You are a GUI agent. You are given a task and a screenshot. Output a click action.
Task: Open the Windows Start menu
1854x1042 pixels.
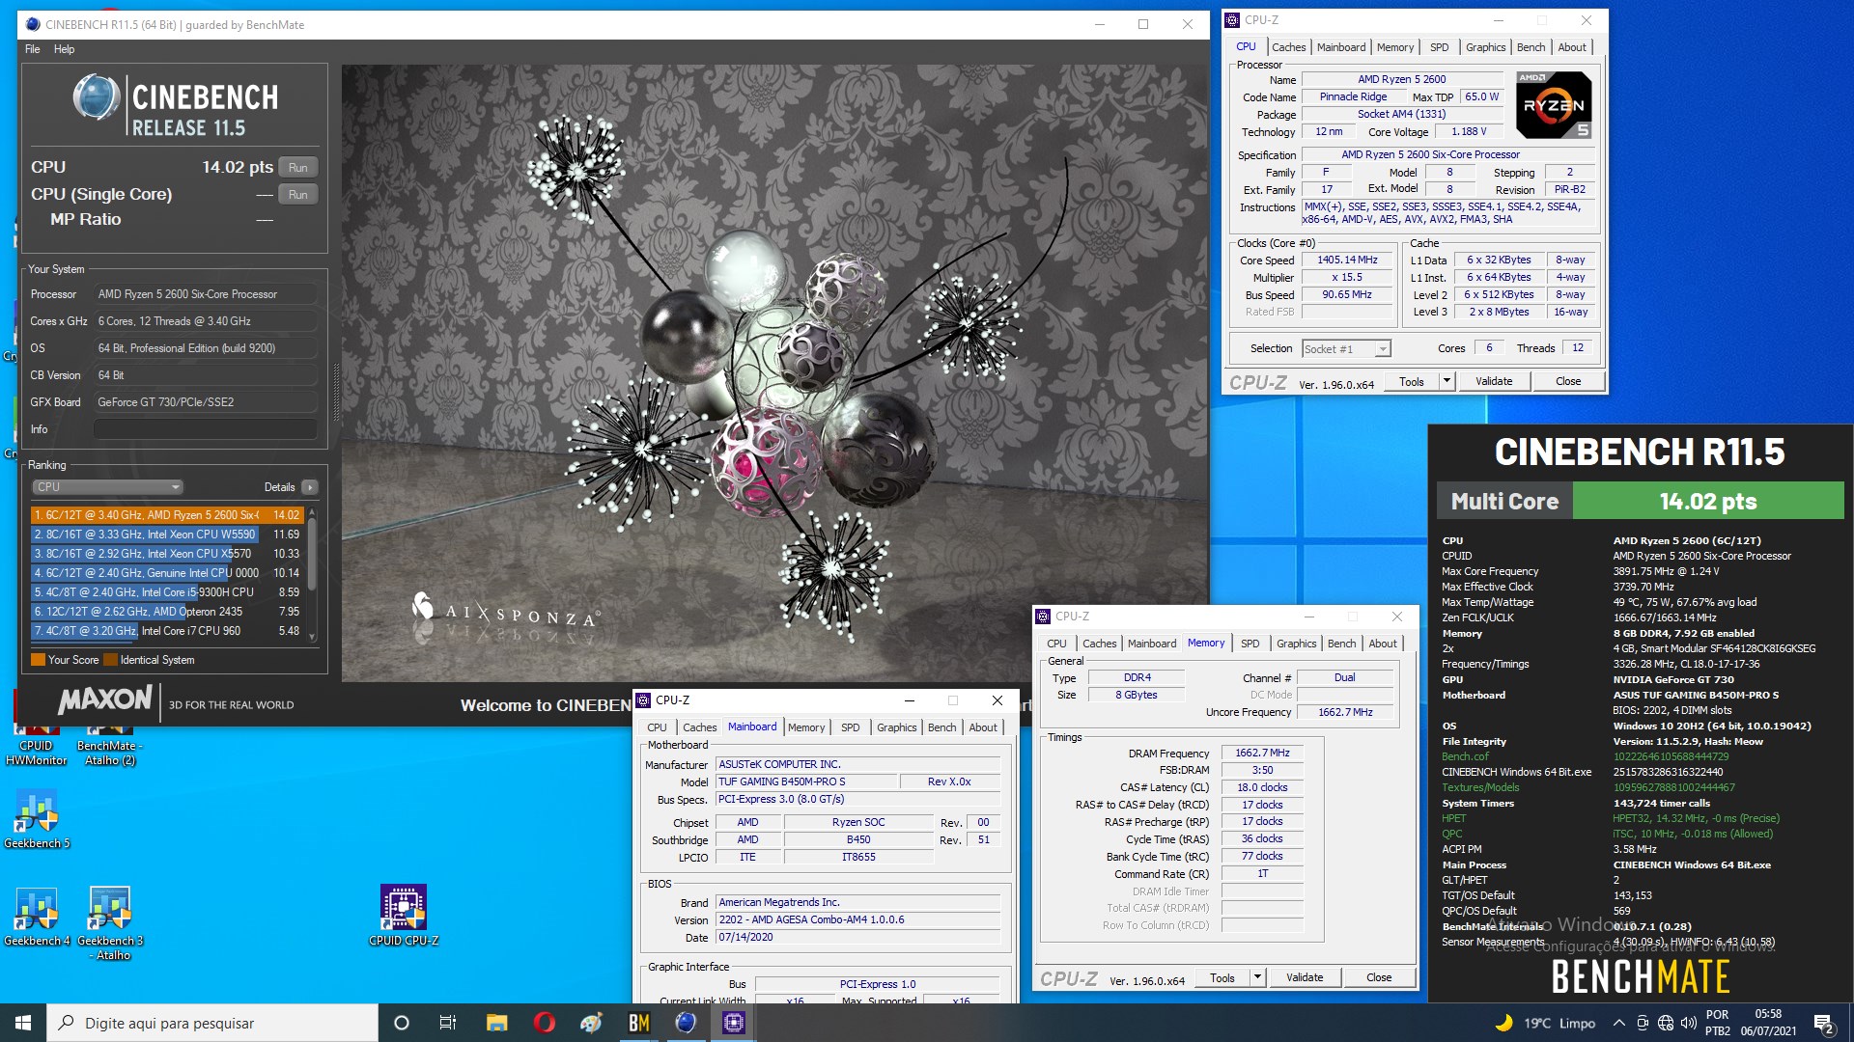tap(23, 1023)
